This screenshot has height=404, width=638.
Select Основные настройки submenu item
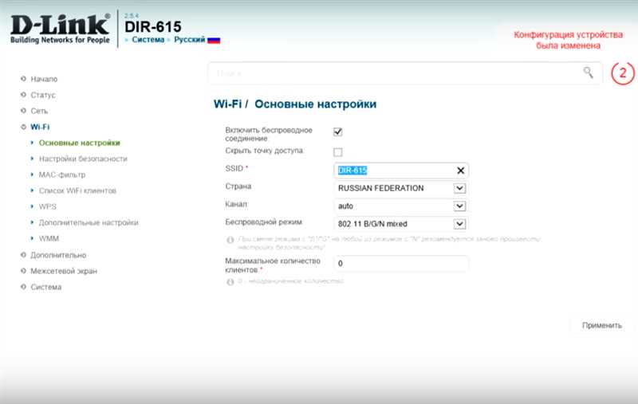[79, 143]
